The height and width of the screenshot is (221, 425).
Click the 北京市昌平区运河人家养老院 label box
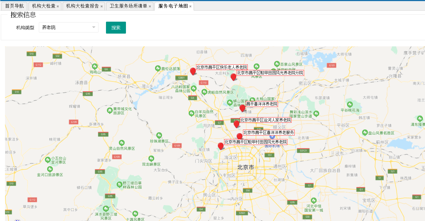[x=265, y=120]
